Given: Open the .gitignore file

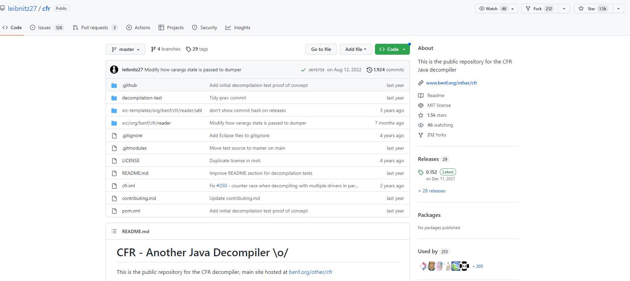Looking at the screenshot, I should tap(132, 135).
